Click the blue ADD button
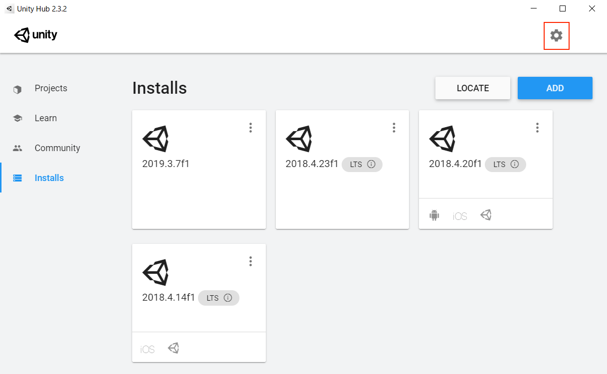Screen dimensions: 607x374 click(x=555, y=88)
